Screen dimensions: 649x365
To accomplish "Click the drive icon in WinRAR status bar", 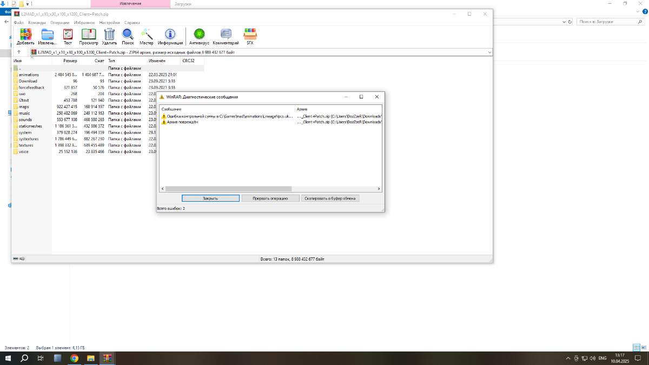I will [x=16, y=259].
